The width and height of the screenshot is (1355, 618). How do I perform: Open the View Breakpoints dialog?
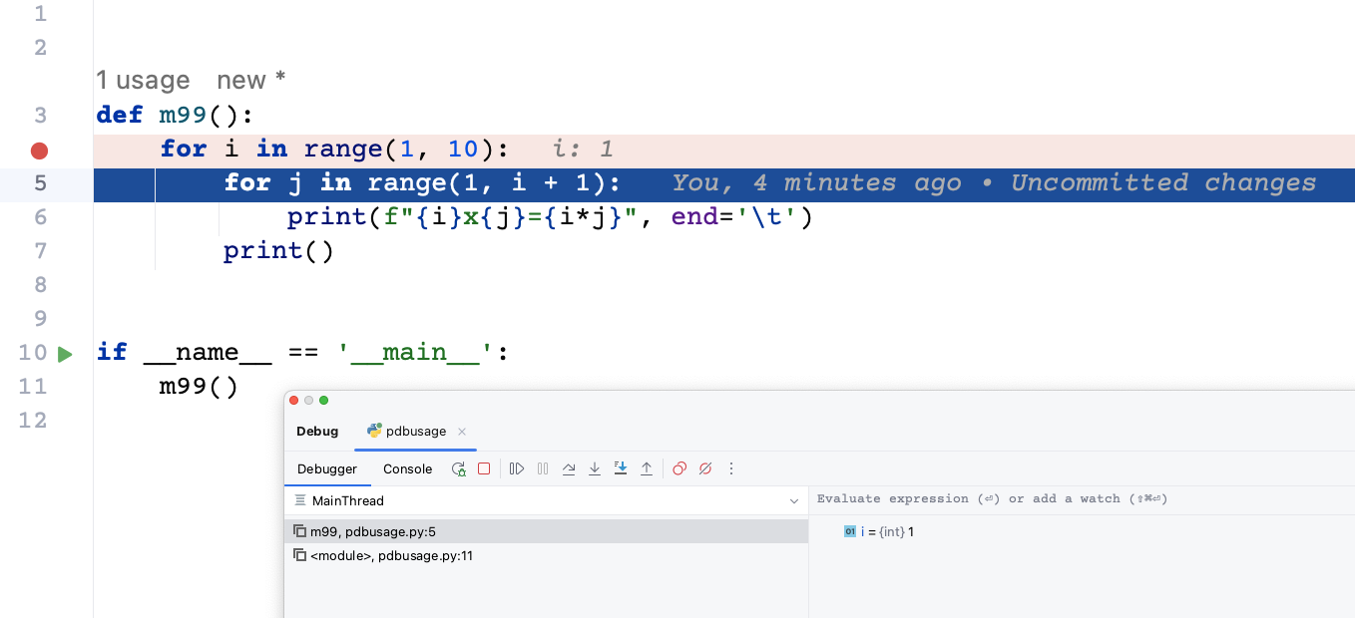[679, 468]
